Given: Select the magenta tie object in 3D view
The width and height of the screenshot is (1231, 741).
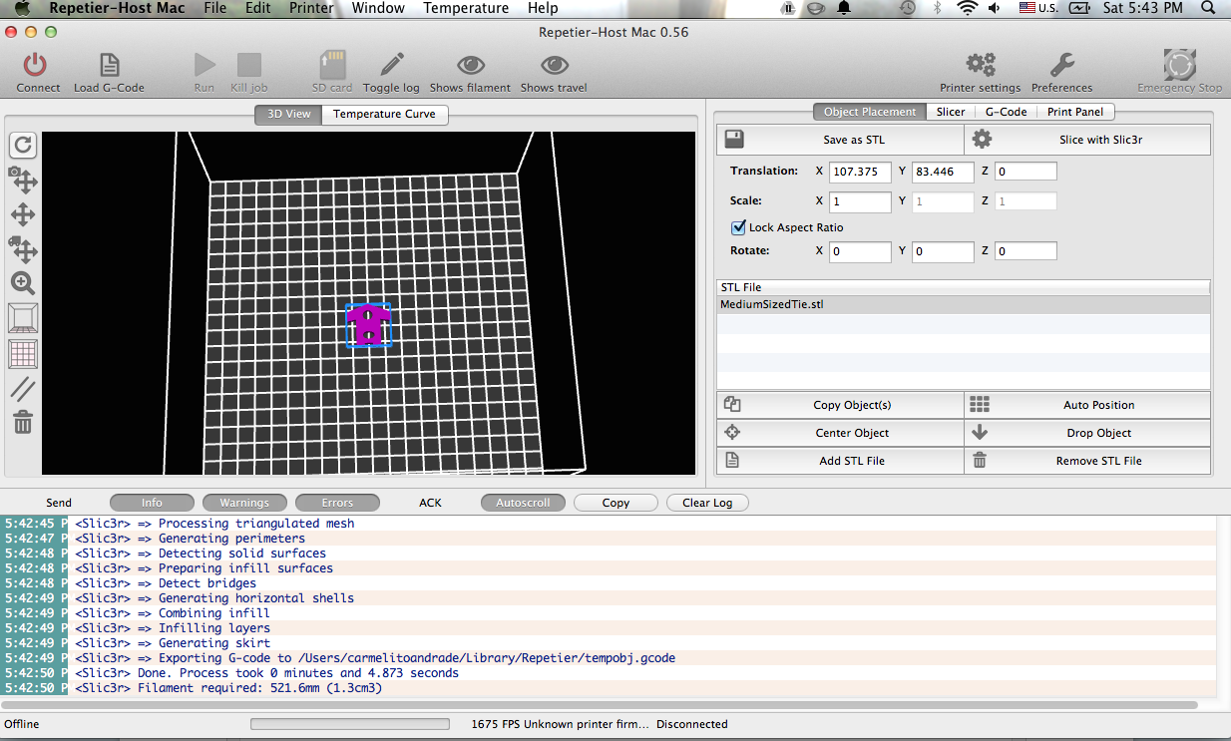Looking at the screenshot, I should point(368,325).
